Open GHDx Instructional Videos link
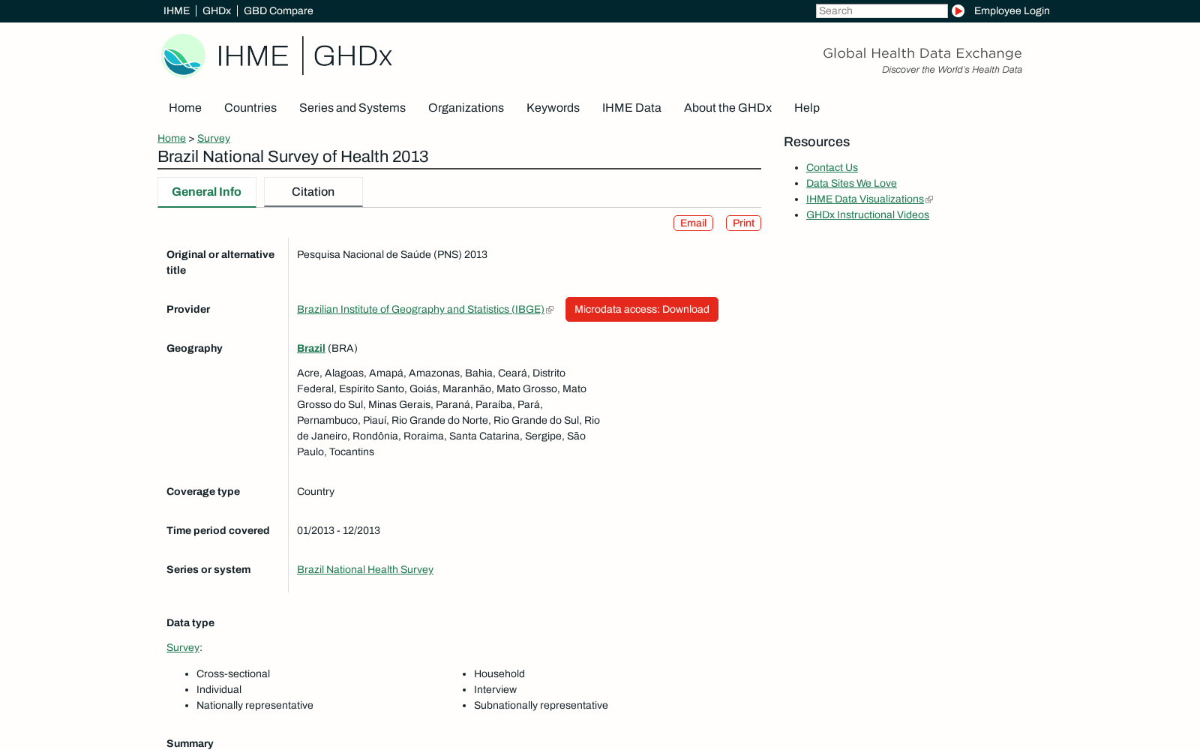Viewport: 1200px width, 750px height. pyautogui.click(x=868, y=214)
